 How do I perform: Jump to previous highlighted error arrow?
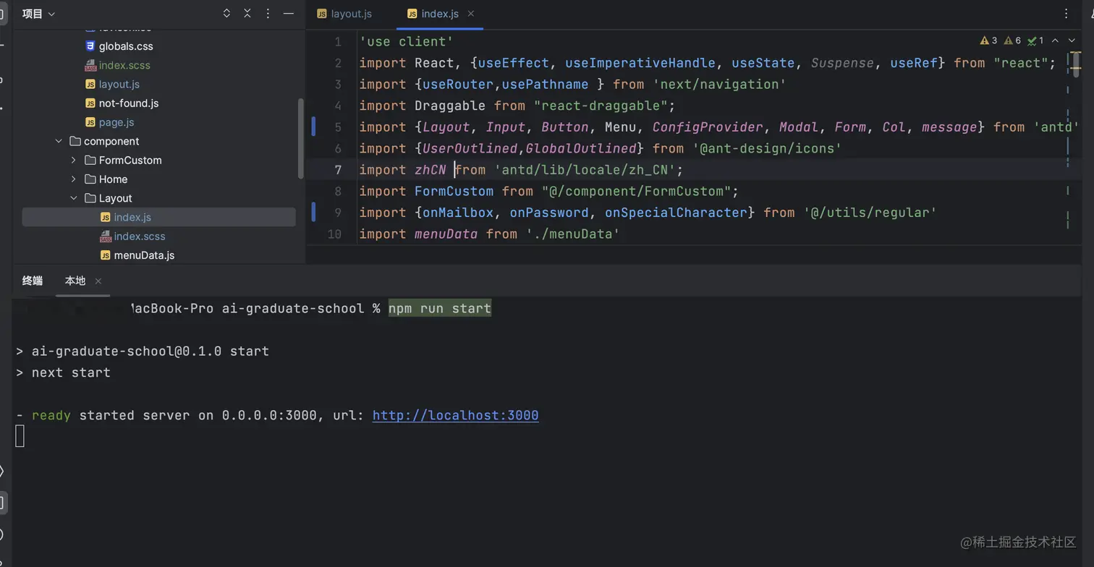(1055, 41)
